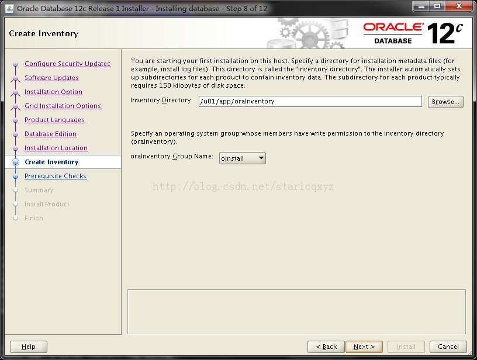
Task: Click the Create Inventory step bullet icon
Action: click(x=16, y=162)
